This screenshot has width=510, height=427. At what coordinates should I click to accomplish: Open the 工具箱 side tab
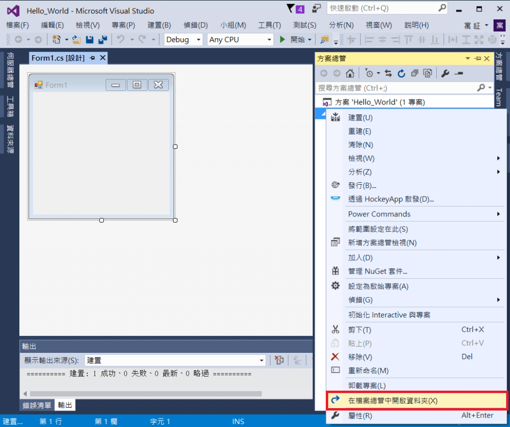10,107
